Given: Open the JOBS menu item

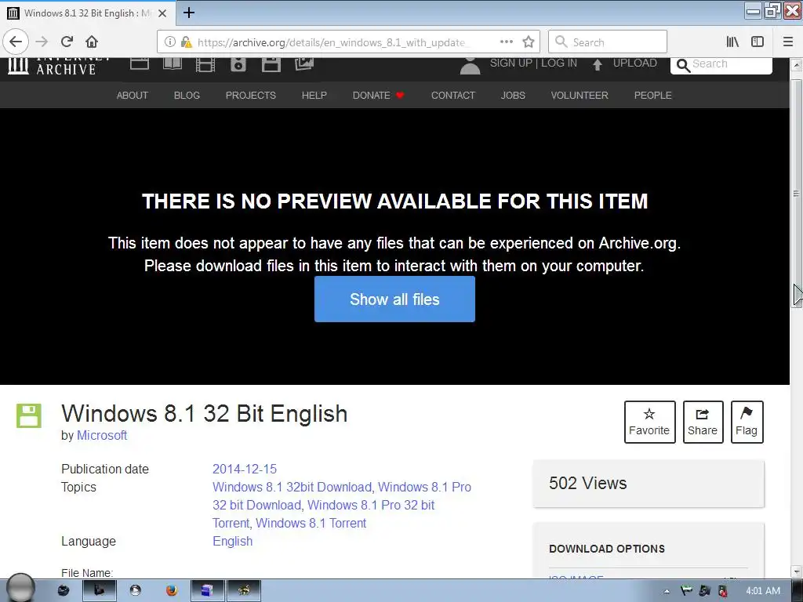Looking at the screenshot, I should tap(513, 95).
